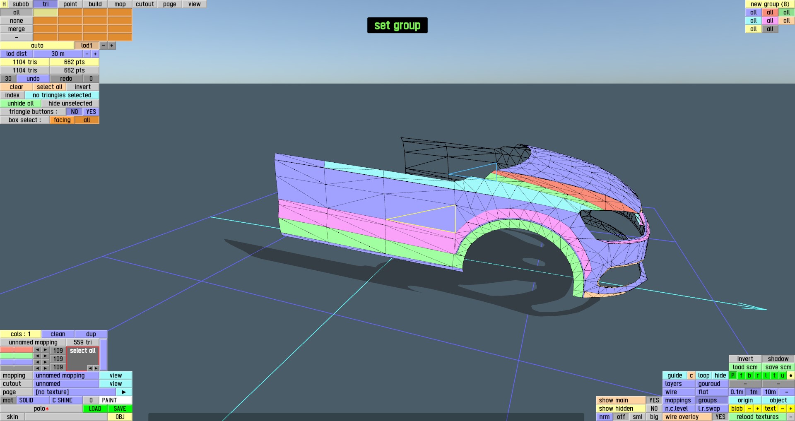The height and width of the screenshot is (421, 795).
Task: Open the page texture arrow next to [no texture]
Action: [x=124, y=392]
